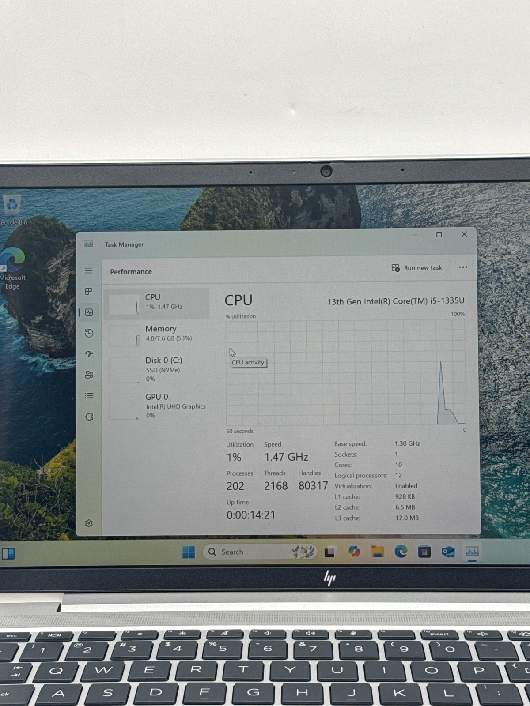
Task: Click the Task Manager taskbar icon
Action: [472, 552]
